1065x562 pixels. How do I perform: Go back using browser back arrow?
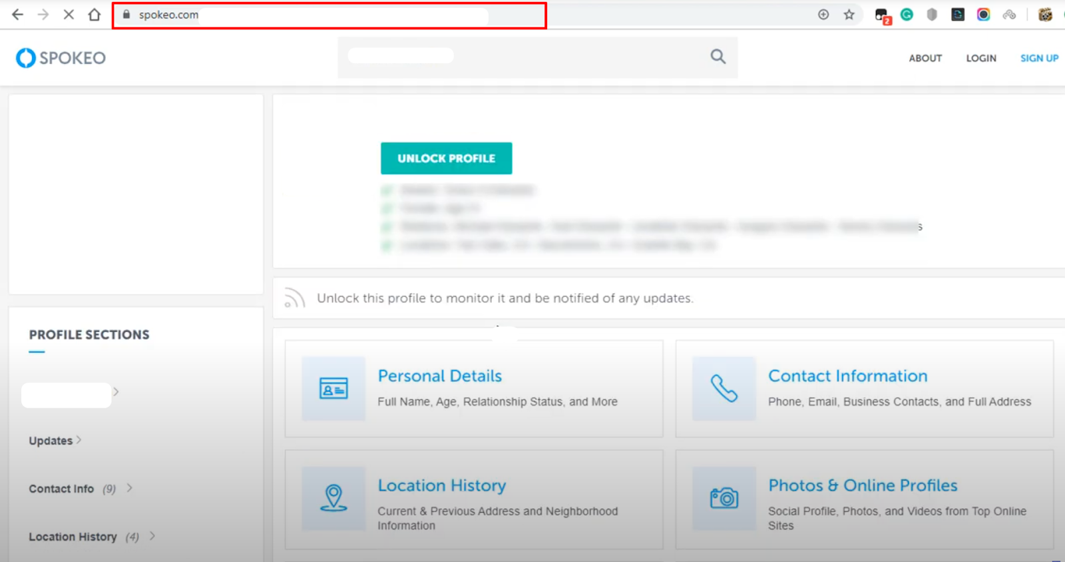point(18,15)
